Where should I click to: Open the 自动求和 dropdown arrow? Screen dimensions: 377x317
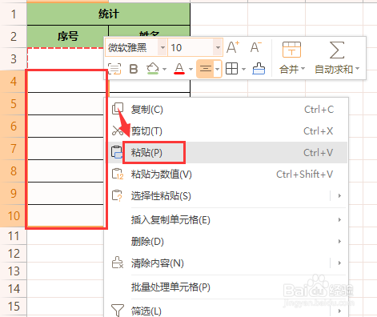click(358, 69)
